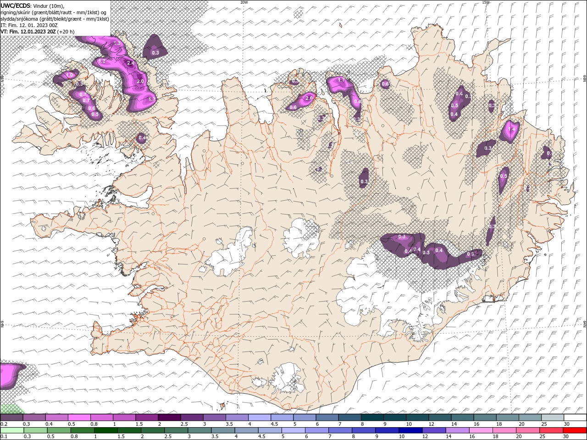Image resolution: width=587 pixels, height=440 pixels.
Task: Click the 'UWC/ECDS' title text
Action: [x=16, y=5]
